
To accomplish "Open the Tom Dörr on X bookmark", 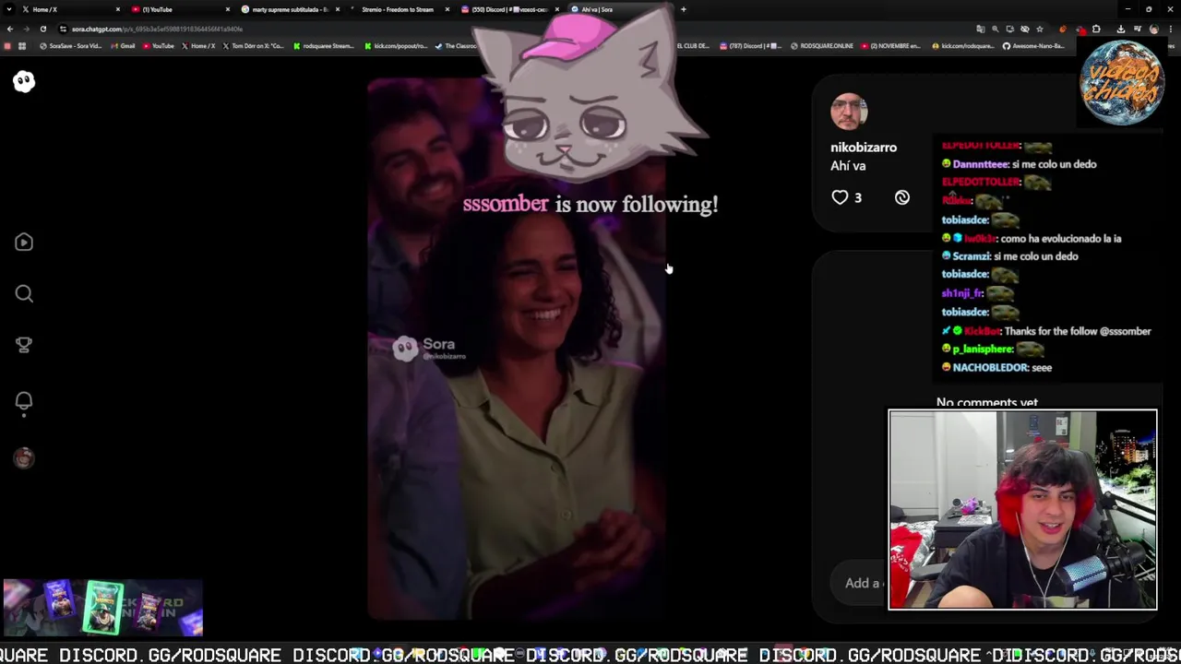I will pos(254,46).
